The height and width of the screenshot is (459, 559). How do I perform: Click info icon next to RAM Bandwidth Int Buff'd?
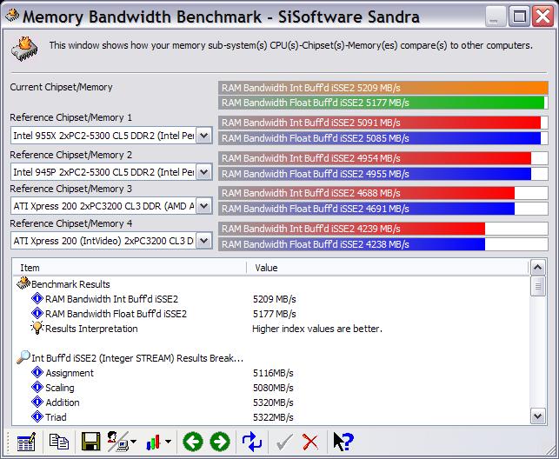pyautogui.click(x=37, y=299)
